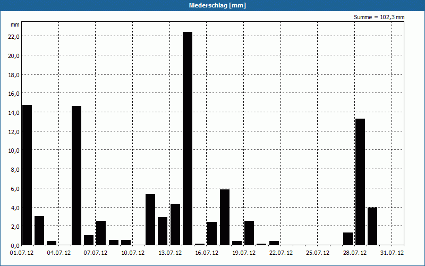The image size is (425, 266).
Task: Click the x-axis date '28.07.12'
Action: click(x=355, y=253)
